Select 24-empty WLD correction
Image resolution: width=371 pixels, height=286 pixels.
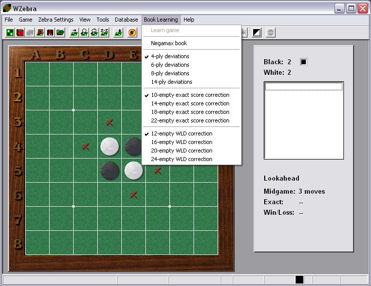click(x=192, y=159)
